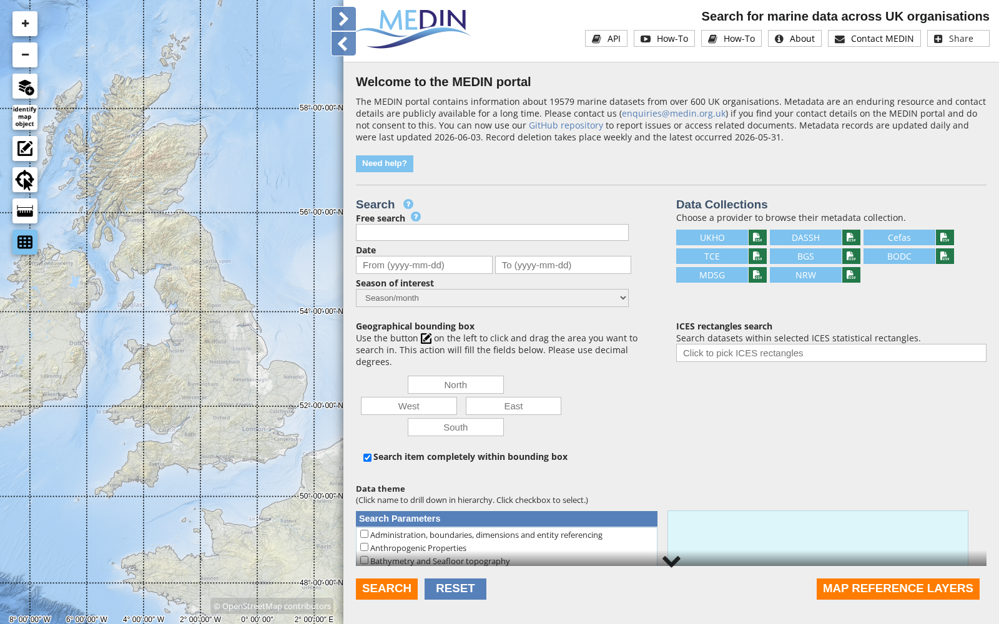Open Season/month dropdown
The width and height of the screenshot is (999, 624).
point(492,298)
